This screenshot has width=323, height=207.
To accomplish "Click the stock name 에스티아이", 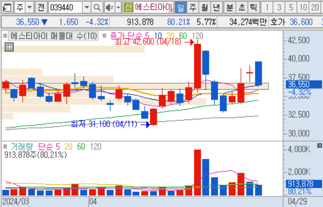I will (x=153, y=8).
